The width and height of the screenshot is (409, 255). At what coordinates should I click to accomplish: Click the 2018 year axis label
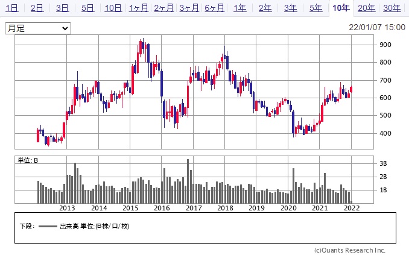(x=225, y=208)
